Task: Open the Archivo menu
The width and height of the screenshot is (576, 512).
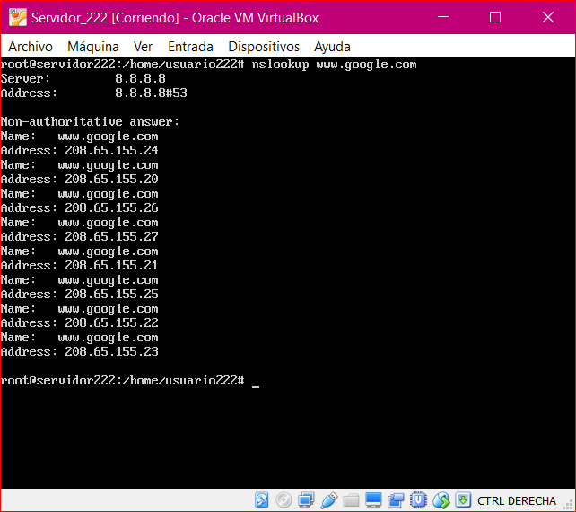Action: pos(31,47)
